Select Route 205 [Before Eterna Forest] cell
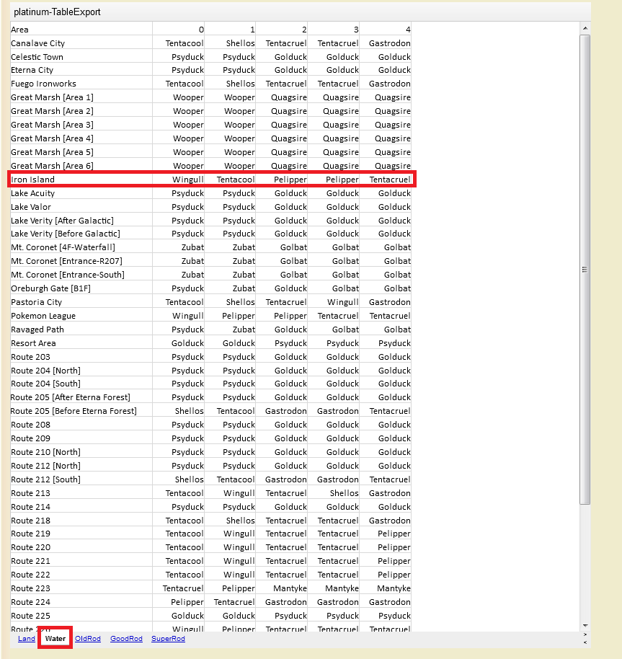This screenshot has height=659, width=622. coord(81,411)
